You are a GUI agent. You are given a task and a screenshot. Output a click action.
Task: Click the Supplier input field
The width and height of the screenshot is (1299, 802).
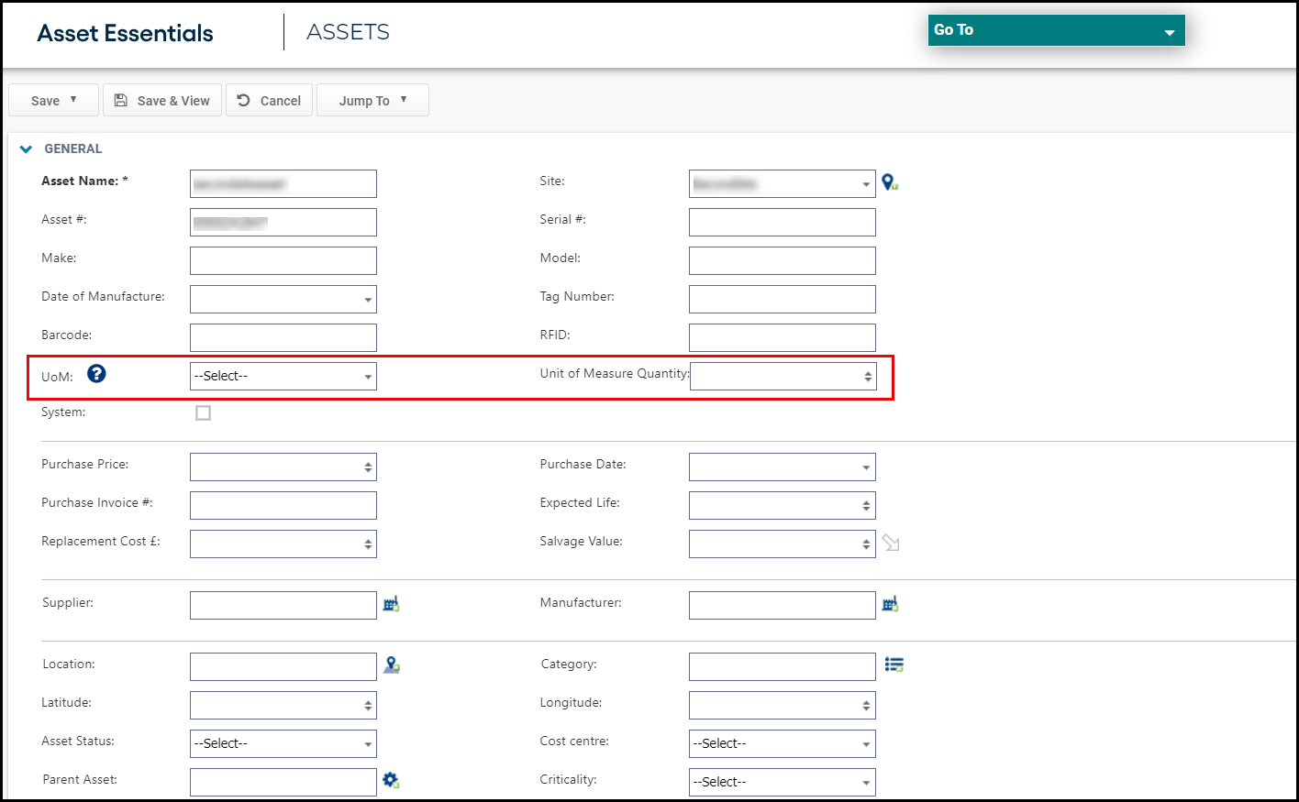click(283, 605)
